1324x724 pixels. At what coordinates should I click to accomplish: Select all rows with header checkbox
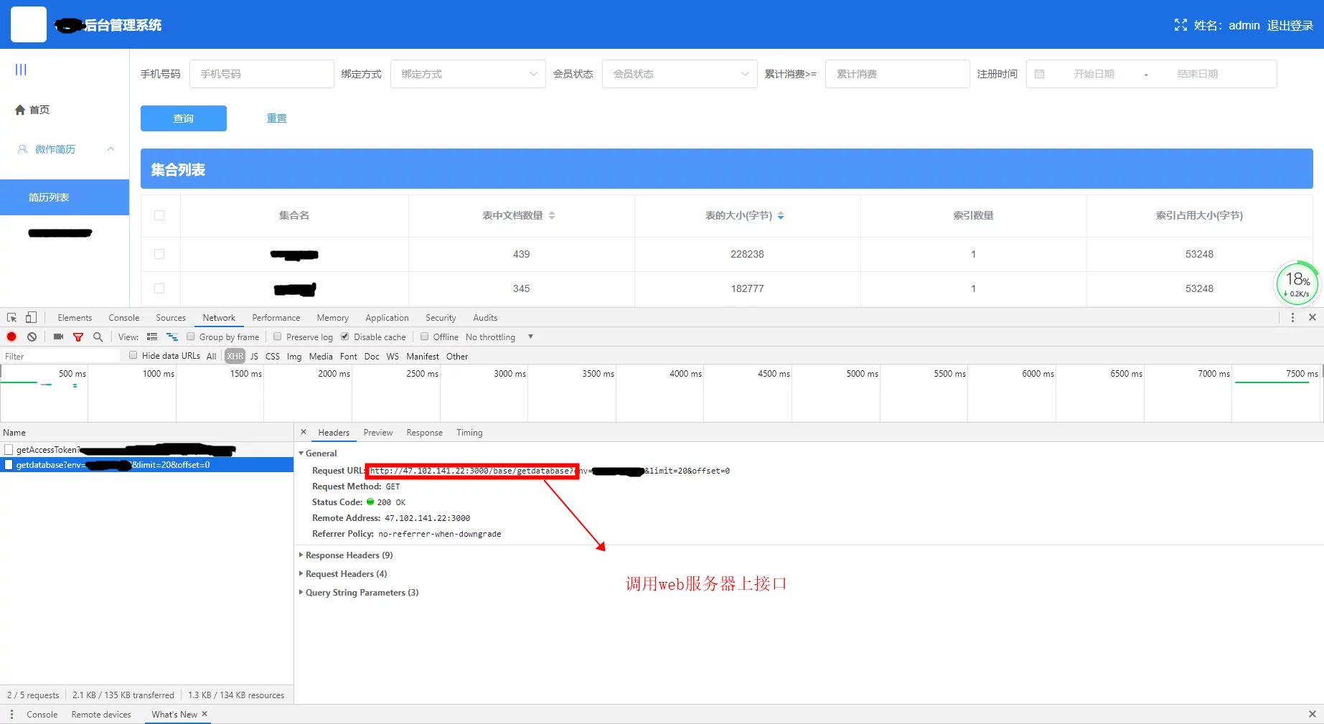click(159, 215)
